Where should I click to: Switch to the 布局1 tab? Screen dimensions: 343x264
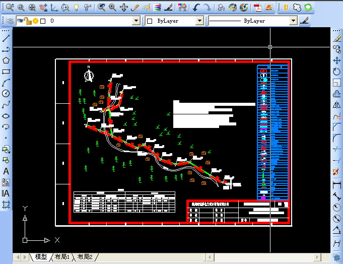tap(62, 257)
